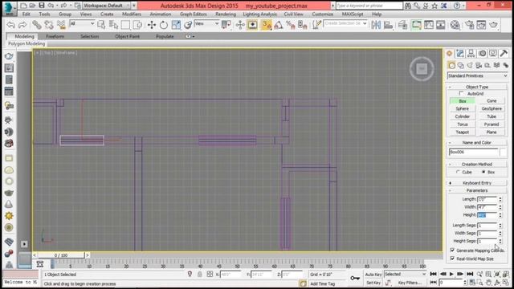Toggle the Set Key mode button
The image size is (514, 289).
point(373,283)
